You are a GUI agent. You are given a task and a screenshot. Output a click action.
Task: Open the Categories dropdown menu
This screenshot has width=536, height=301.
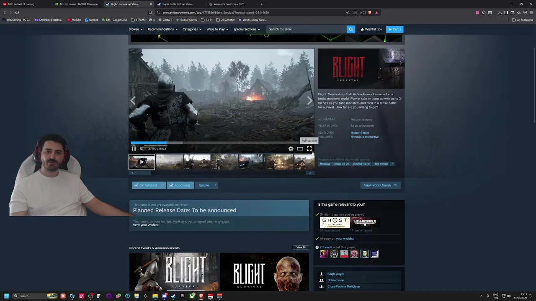[x=192, y=29]
